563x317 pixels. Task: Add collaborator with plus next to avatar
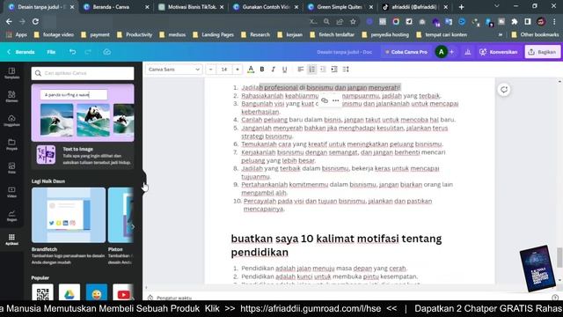click(451, 52)
